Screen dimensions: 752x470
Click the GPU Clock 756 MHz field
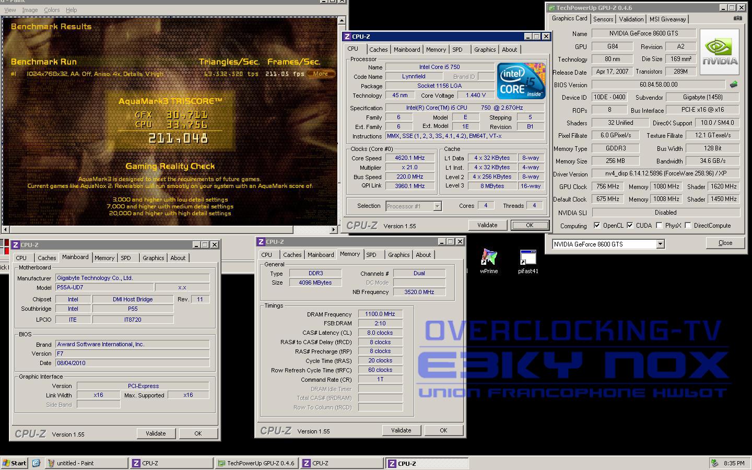(608, 186)
